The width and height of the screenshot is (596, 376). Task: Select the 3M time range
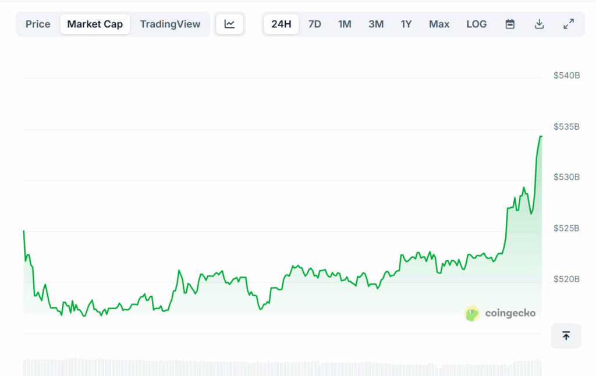pos(376,24)
